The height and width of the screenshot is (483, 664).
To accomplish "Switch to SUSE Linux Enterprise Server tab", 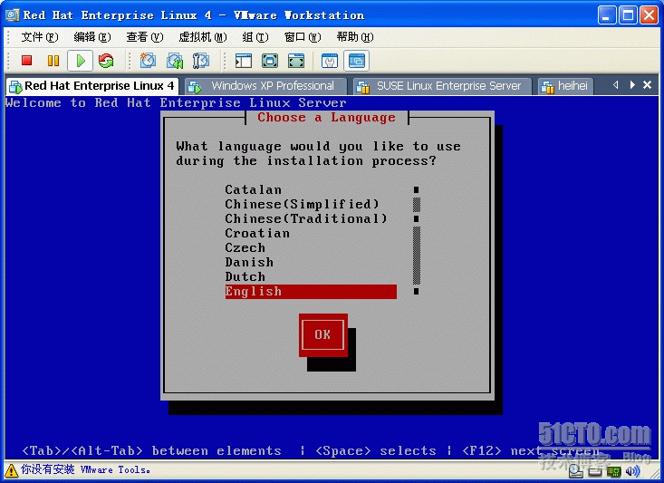I will [442, 86].
